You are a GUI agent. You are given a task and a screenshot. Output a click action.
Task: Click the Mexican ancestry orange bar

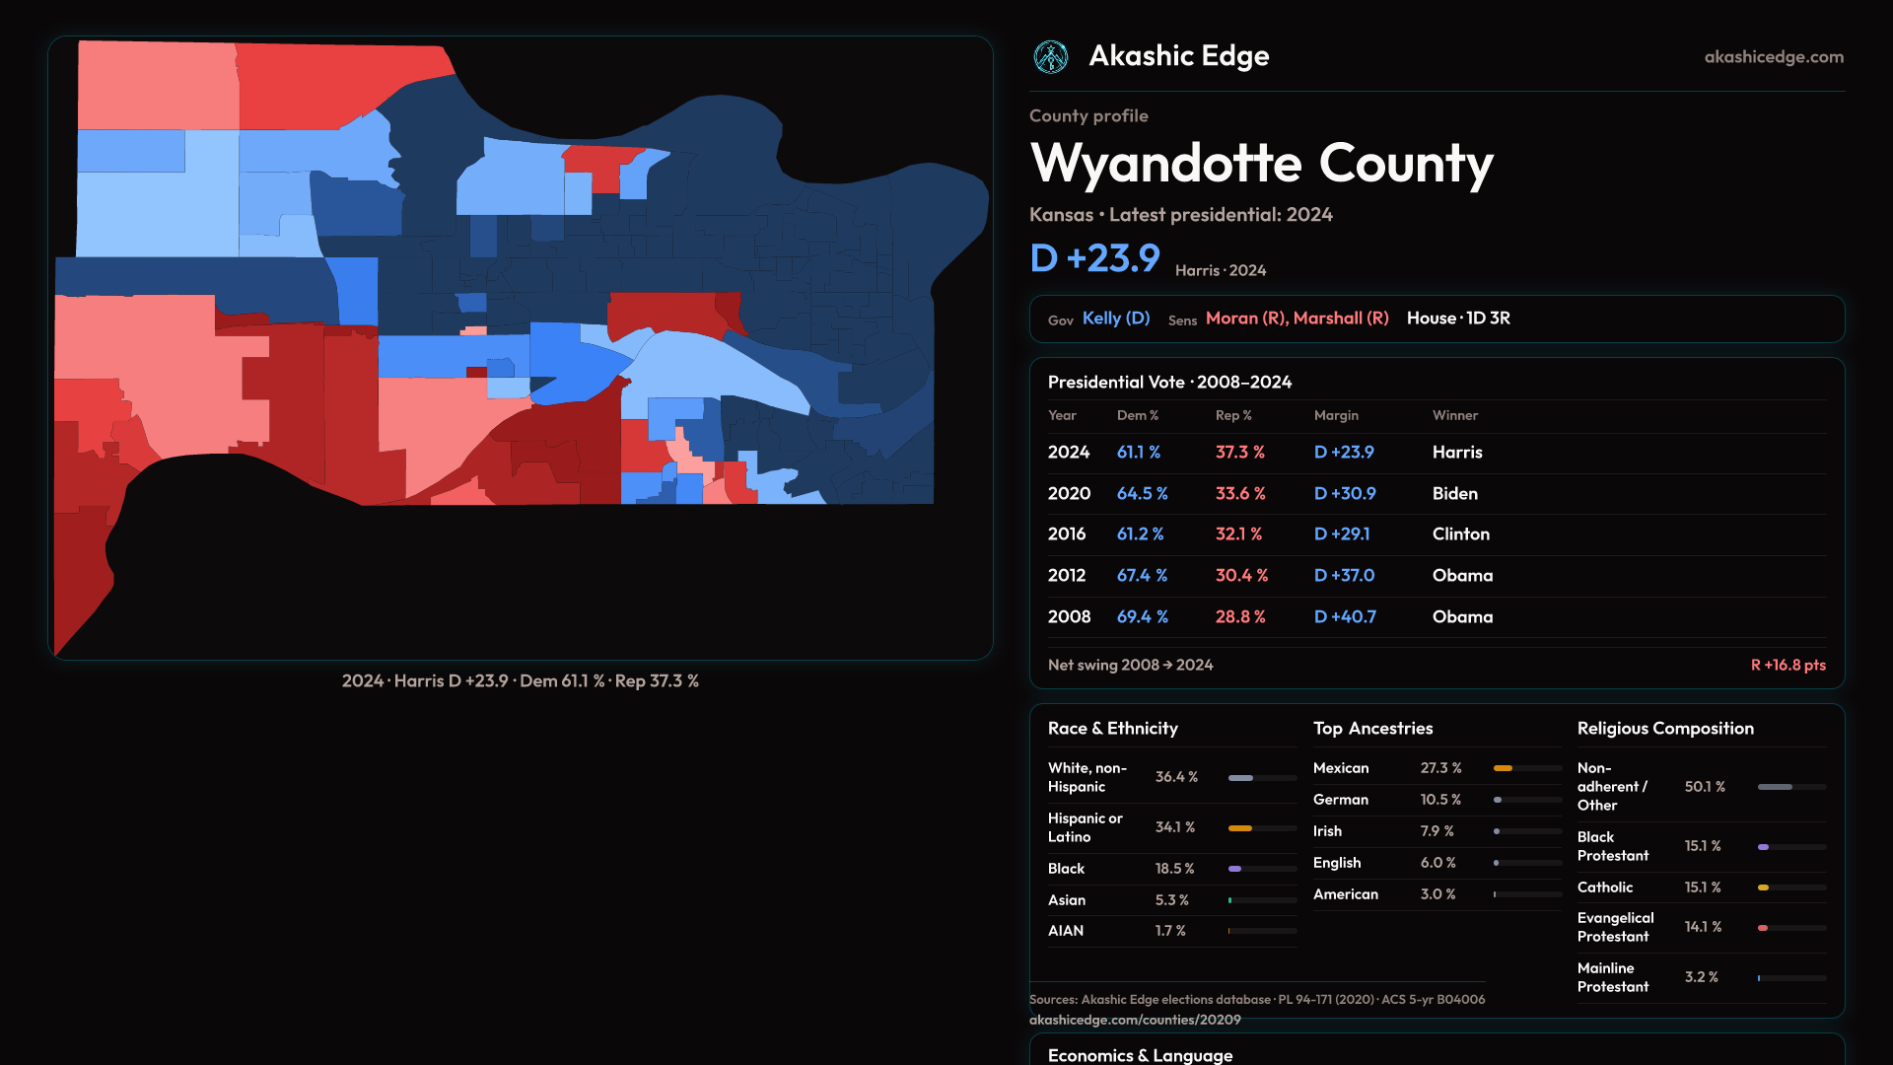tap(1504, 768)
